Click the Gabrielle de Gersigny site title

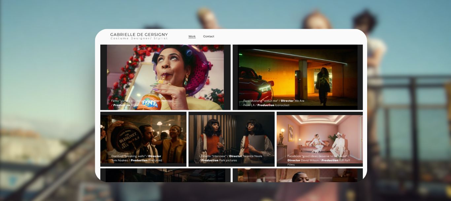pos(139,34)
